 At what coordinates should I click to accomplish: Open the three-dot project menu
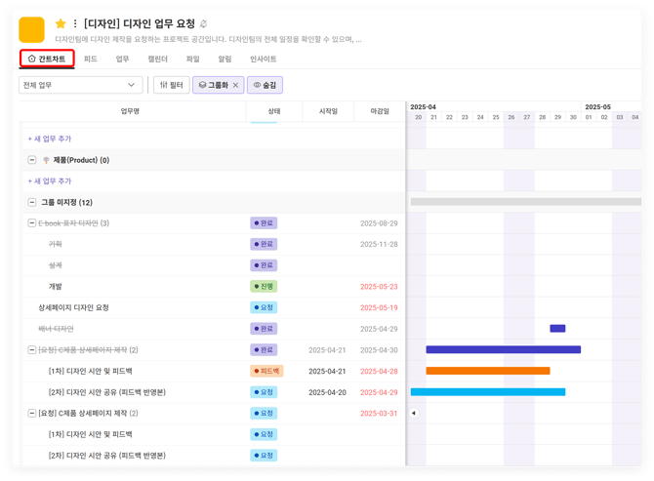tap(75, 23)
